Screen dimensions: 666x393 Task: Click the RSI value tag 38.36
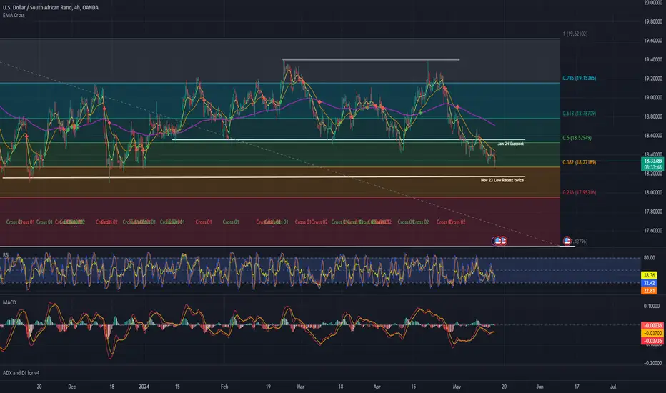[x=649, y=275]
